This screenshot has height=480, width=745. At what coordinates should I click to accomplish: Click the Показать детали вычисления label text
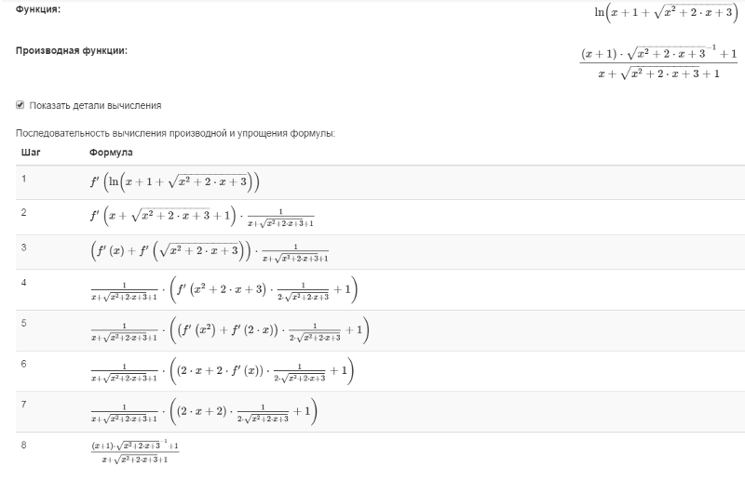point(95,105)
